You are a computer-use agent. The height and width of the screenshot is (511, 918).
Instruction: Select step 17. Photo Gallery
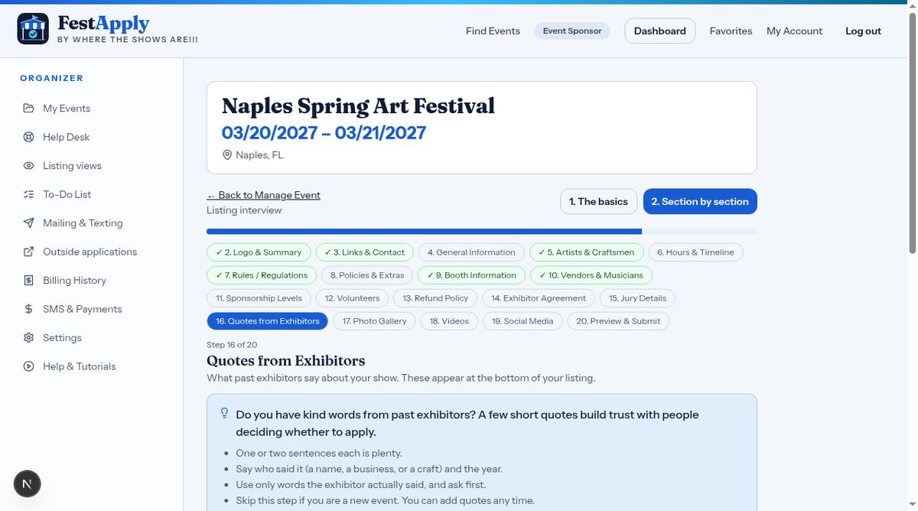pyautogui.click(x=374, y=321)
